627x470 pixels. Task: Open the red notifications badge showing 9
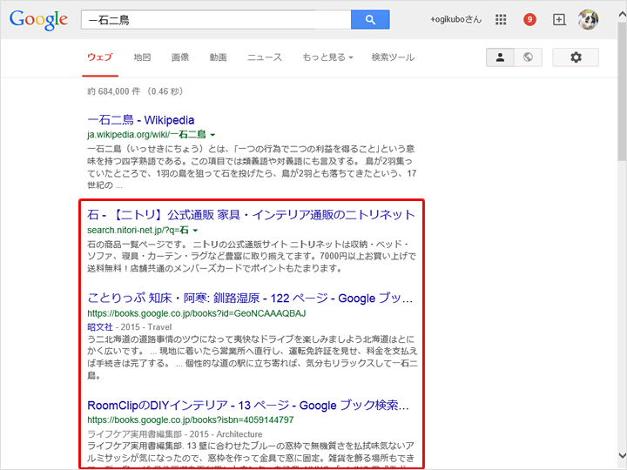(x=529, y=19)
